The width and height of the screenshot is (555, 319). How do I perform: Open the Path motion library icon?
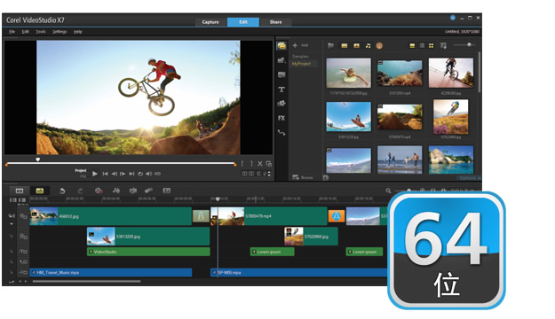tap(281, 133)
